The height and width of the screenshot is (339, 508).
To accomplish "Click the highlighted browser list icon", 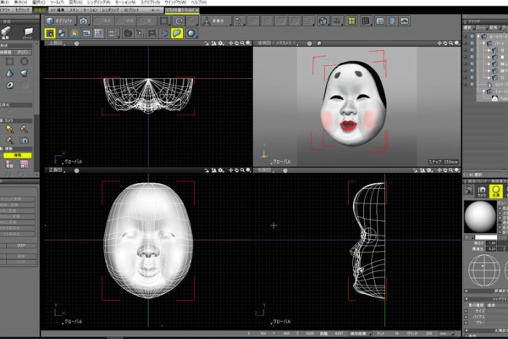I will [50, 33].
